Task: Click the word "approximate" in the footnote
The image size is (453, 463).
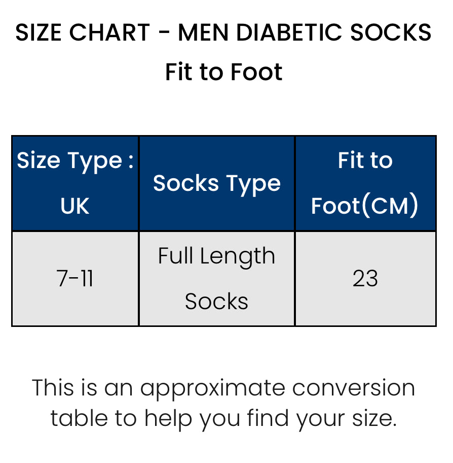Action: (213, 389)
